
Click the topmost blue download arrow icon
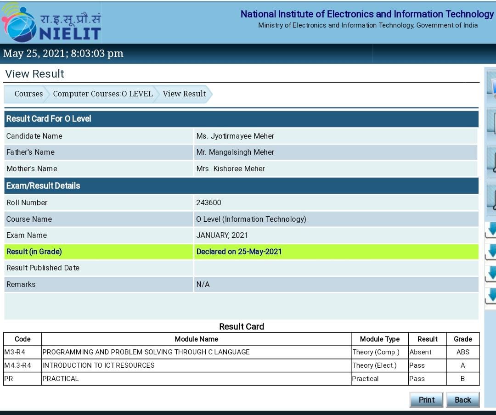point(491,230)
